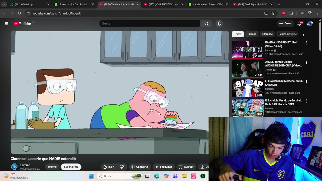Like the video with 8,2 K thumbs up
The image size is (322, 181).
pos(109,167)
